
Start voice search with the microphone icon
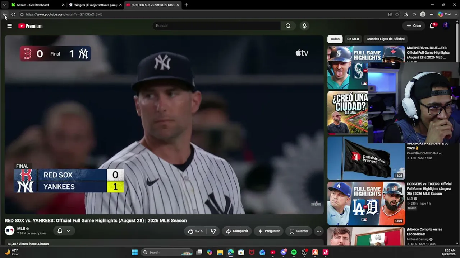click(x=304, y=26)
